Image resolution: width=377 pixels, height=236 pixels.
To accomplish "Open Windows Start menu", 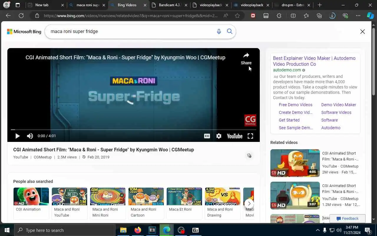I will [x=7, y=230].
